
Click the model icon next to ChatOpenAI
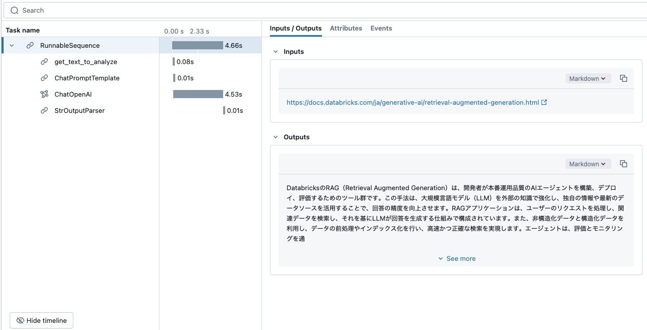coord(44,94)
